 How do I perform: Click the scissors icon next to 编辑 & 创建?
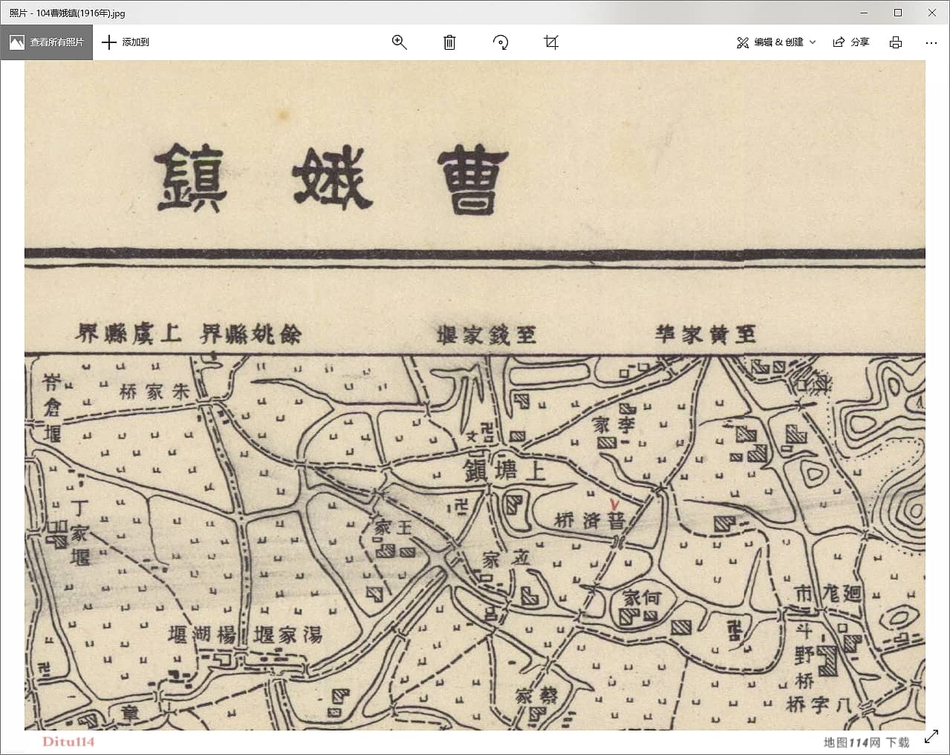742,42
